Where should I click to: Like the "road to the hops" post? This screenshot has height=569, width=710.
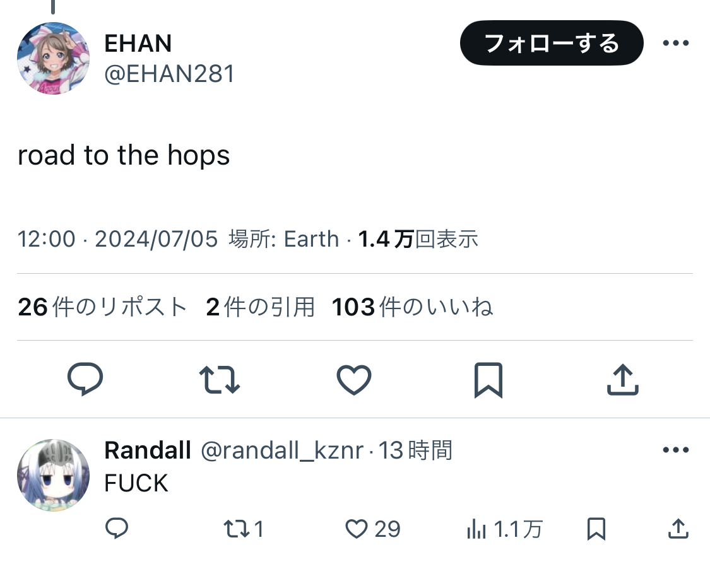[353, 380]
